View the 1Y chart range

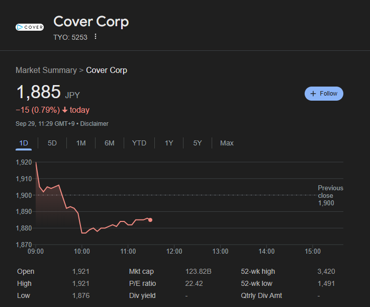pyautogui.click(x=169, y=143)
